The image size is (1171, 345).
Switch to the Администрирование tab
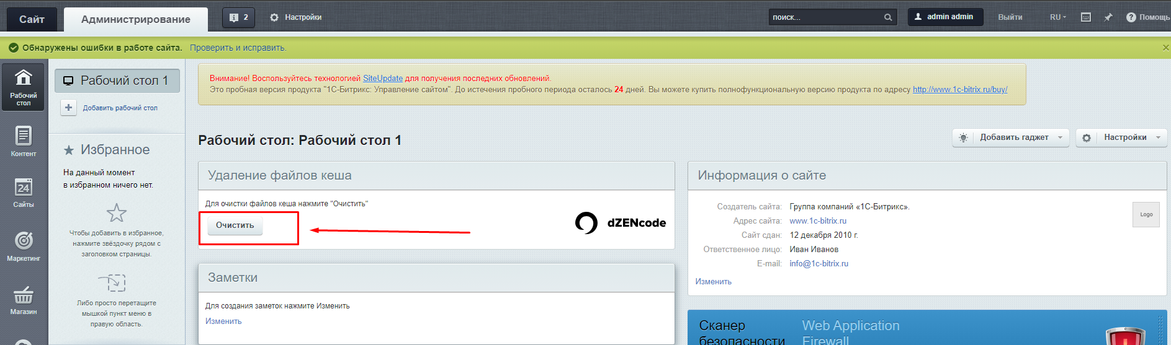tap(136, 19)
